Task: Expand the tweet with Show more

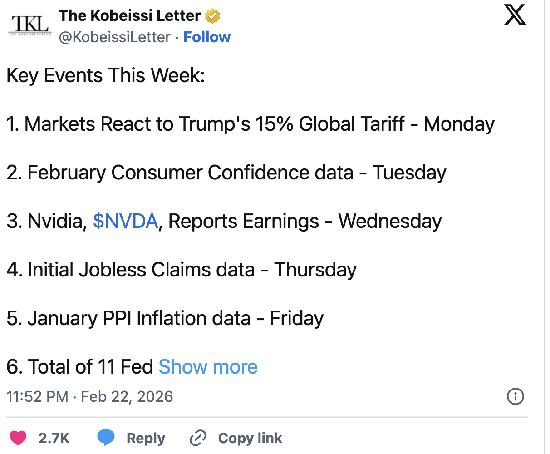Action: tap(208, 367)
